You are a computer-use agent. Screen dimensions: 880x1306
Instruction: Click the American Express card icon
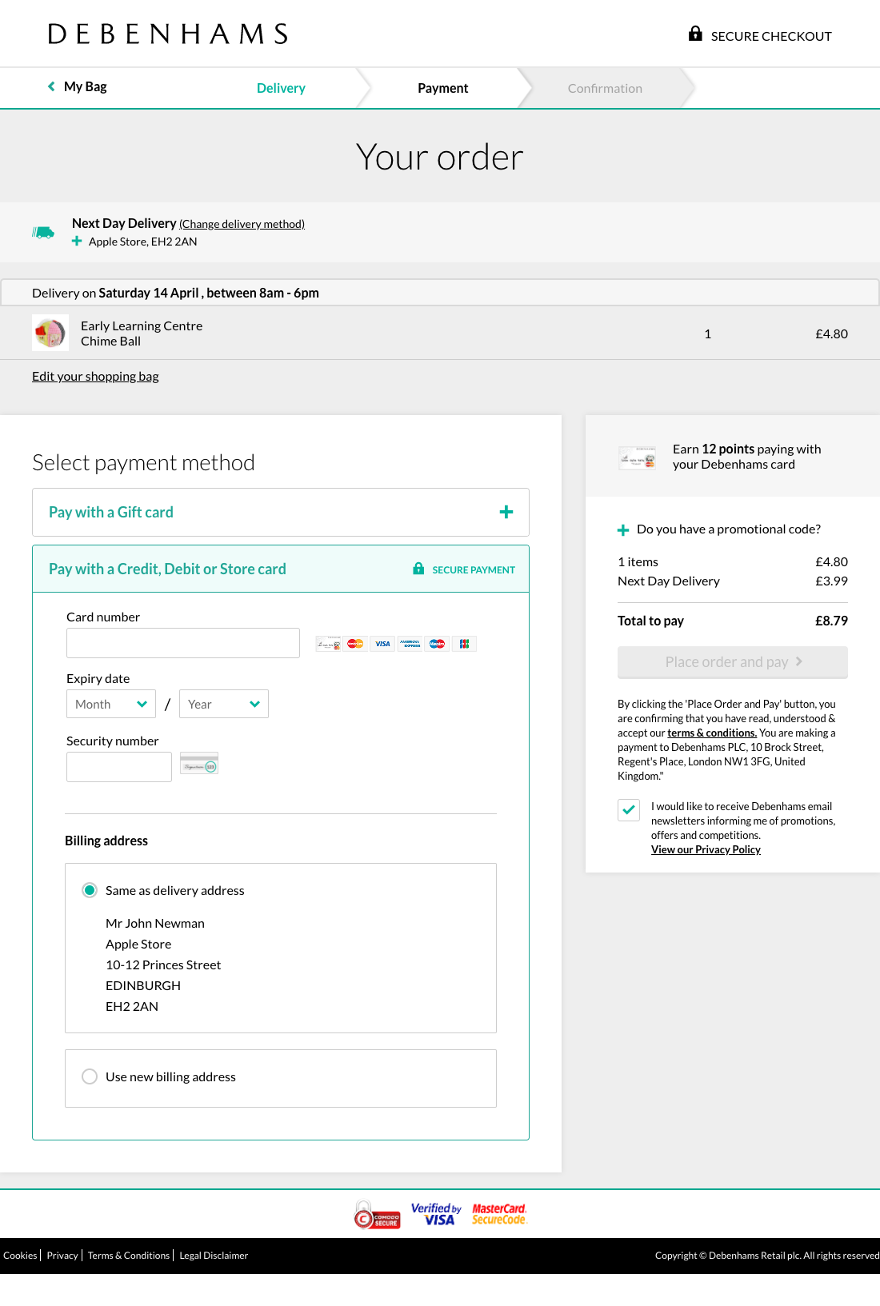pos(410,644)
